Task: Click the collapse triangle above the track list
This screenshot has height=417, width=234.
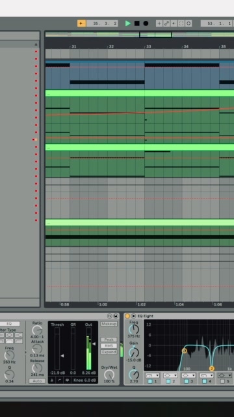Action: [36, 44]
